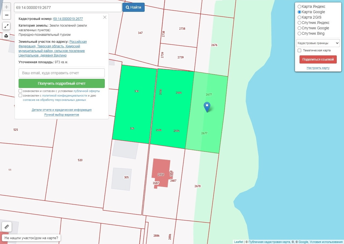Select Спутник Bing radio option
The width and height of the screenshot is (344, 244).
(x=299, y=33)
